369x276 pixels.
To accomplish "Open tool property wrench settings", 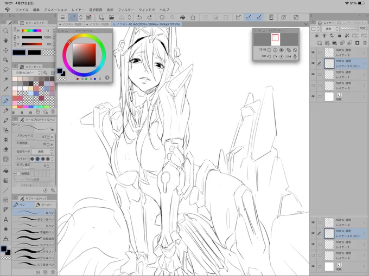I will click(53, 190).
